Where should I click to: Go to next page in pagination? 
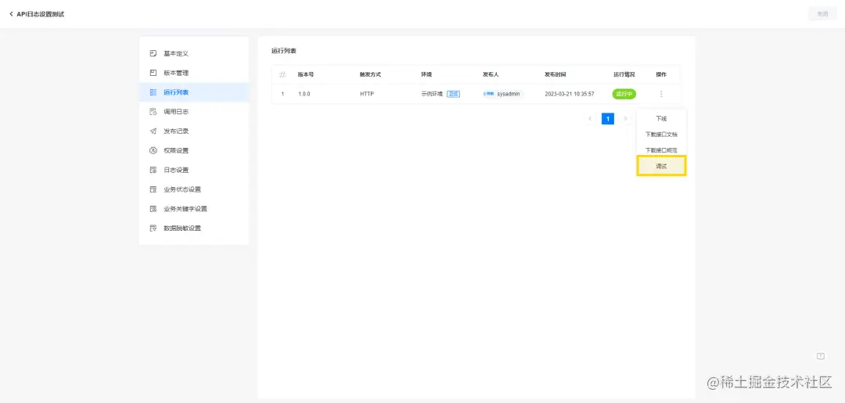click(625, 118)
